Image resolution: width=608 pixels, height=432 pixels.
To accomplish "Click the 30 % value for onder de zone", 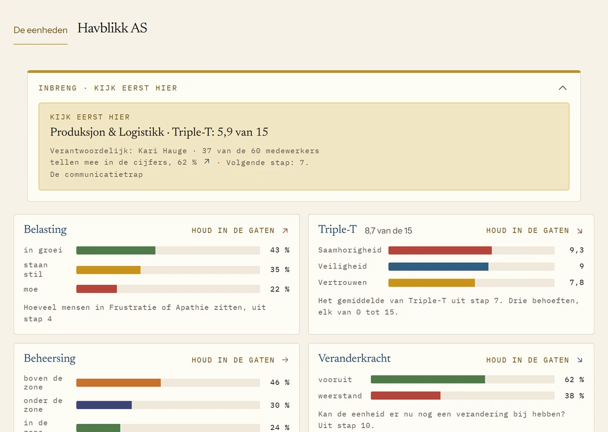I will [x=280, y=405].
